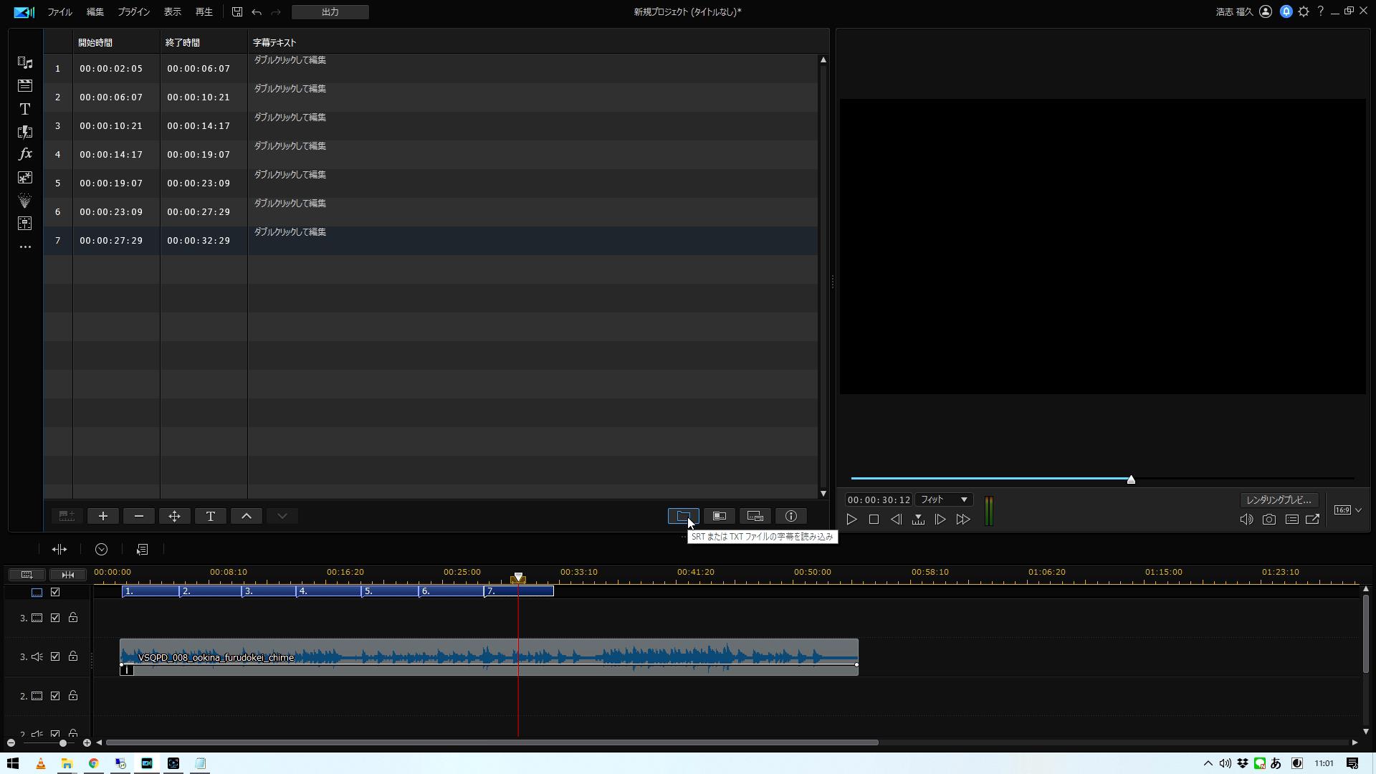Click the レンダリングプレビュー button
The height and width of the screenshot is (774, 1376).
1279,500
